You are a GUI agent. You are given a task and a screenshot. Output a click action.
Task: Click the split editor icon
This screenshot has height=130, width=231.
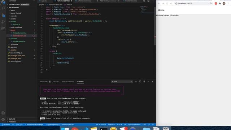148,1
